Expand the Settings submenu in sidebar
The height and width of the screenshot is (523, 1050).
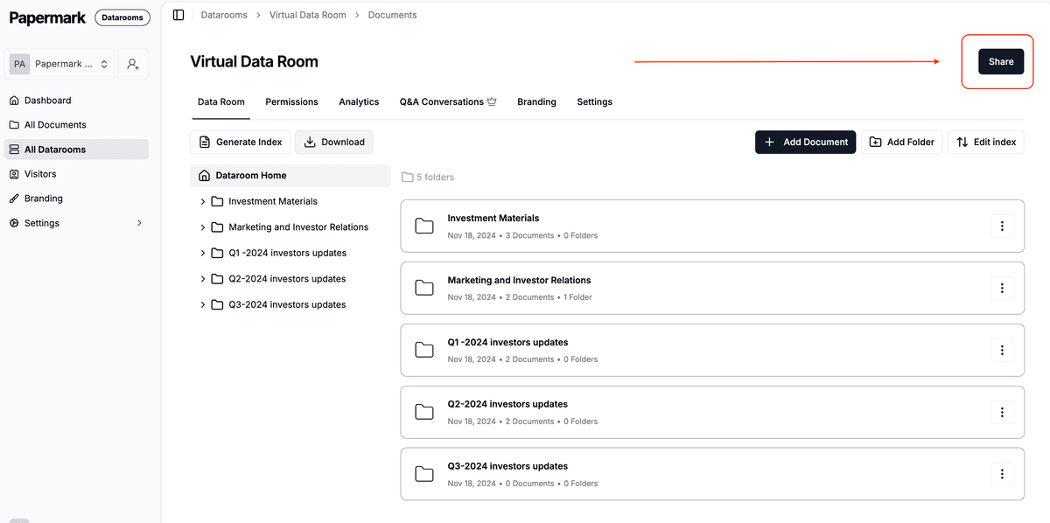click(x=139, y=223)
